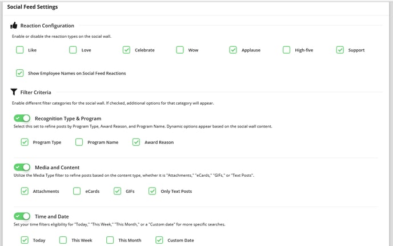Enable the Wow reaction checkbox

(180, 50)
